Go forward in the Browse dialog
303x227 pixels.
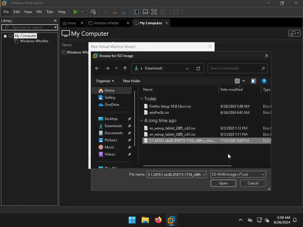107,68
